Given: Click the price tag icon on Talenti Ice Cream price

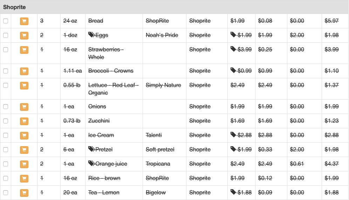Looking at the screenshot, I should 233,135.
